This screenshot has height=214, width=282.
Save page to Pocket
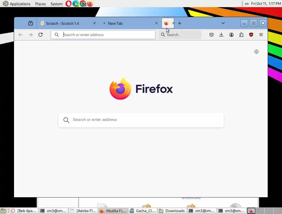[211, 35]
